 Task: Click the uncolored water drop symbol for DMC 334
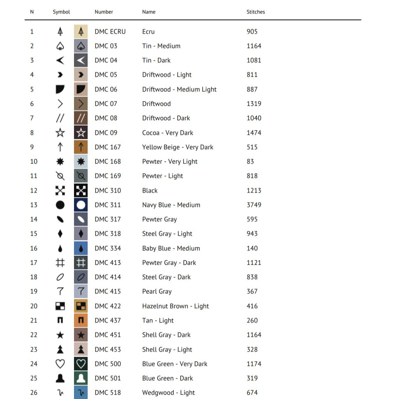coord(60,248)
